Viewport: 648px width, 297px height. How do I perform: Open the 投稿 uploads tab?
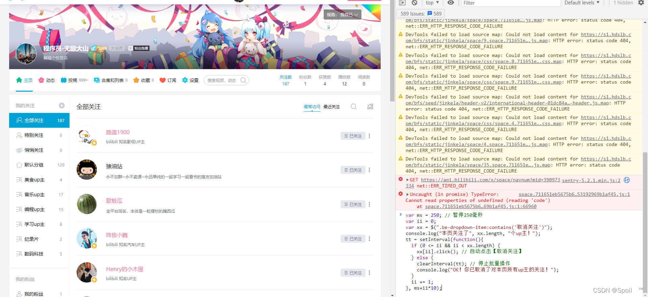tap(74, 80)
